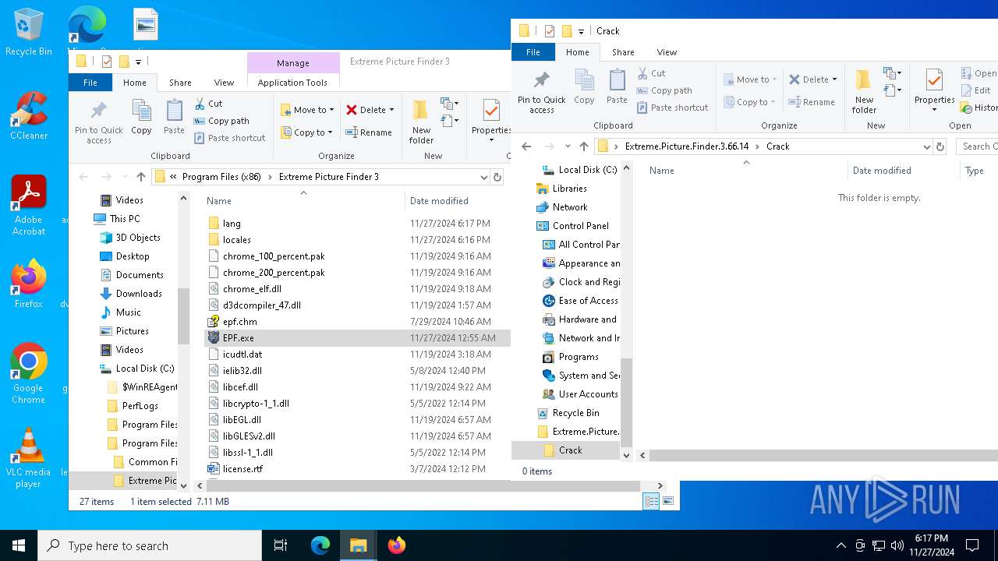
Task: Open Google Chrome desktop shortcut
Action: [29, 374]
